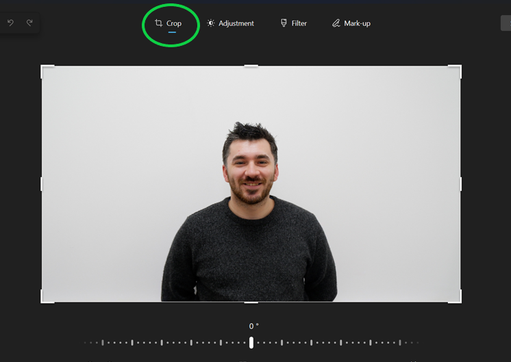This screenshot has width=511, height=362.
Task: Select the bottom-left crop corner handle
Action: pos(47,296)
